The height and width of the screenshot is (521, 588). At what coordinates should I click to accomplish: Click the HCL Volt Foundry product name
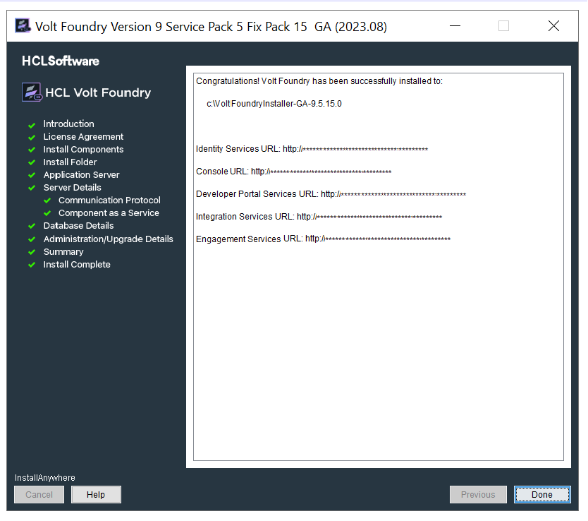click(x=98, y=92)
